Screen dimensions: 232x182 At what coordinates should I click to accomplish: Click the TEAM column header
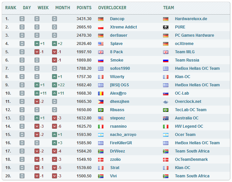(169, 8)
